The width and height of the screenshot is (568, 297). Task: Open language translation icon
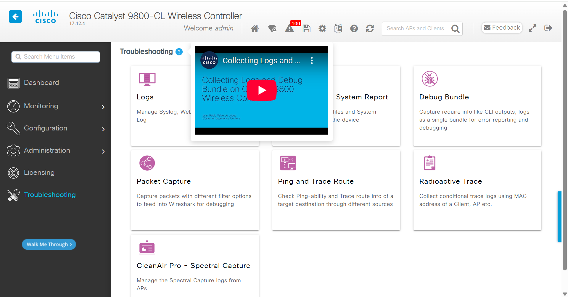pos(338,28)
